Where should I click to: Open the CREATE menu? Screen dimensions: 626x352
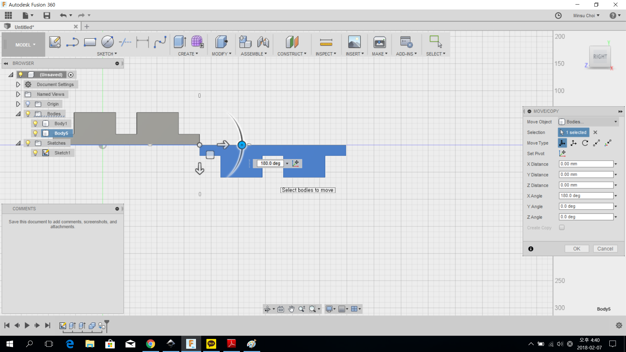[x=188, y=54]
